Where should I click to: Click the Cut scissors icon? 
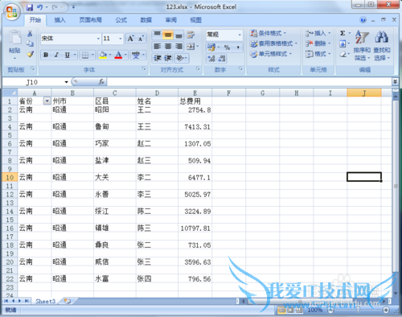(x=30, y=34)
